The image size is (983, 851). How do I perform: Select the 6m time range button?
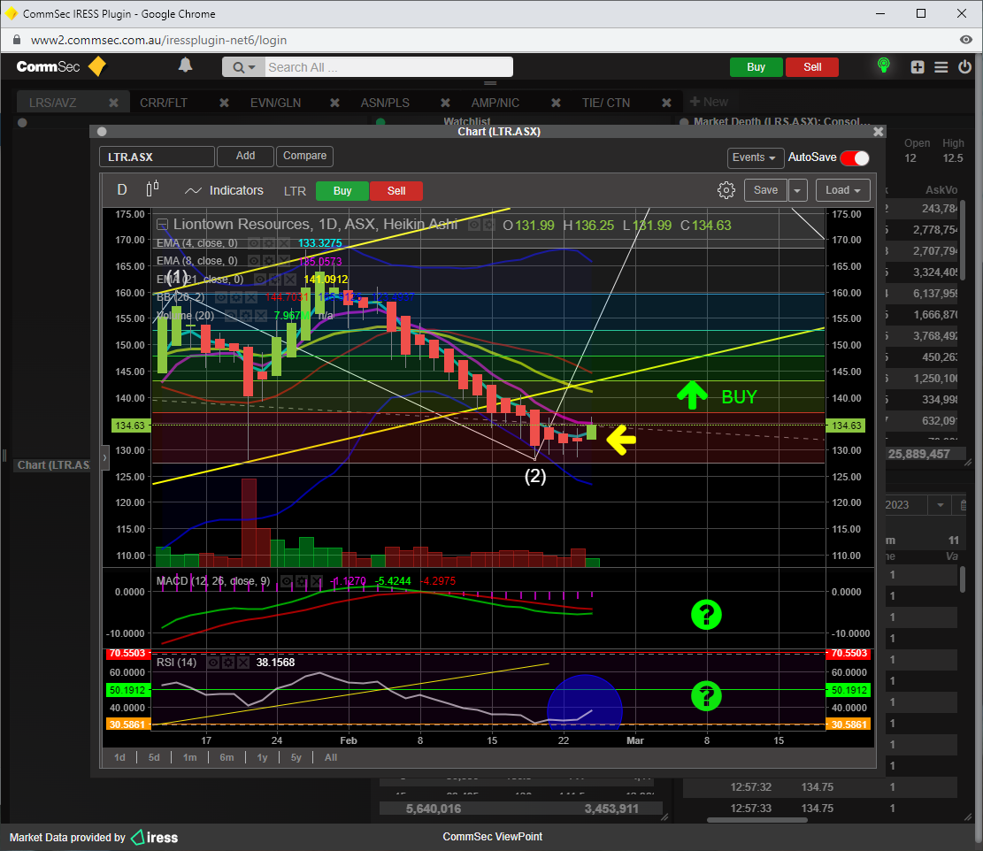coord(227,757)
